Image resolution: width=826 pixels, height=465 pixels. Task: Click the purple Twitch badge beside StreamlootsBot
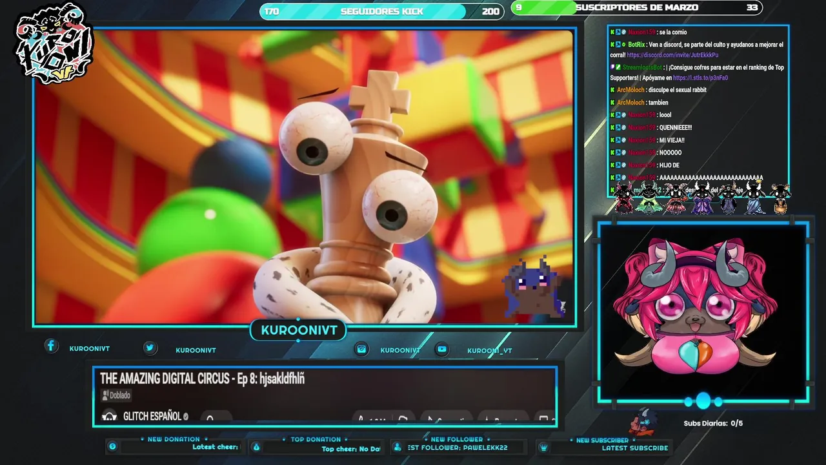(x=612, y=67)
